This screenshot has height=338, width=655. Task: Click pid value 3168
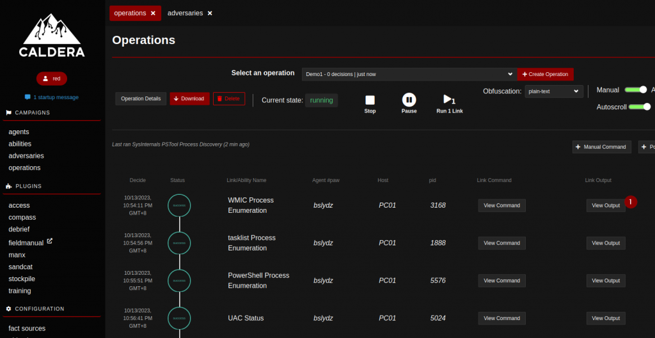point(438,205)
